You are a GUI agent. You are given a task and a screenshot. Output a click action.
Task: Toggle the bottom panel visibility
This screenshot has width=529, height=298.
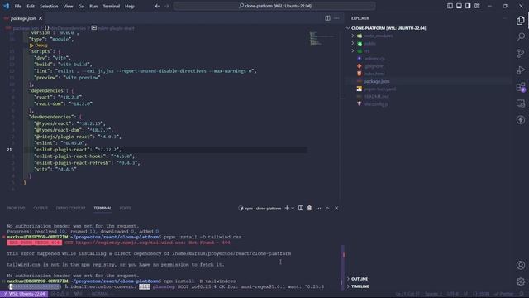pos(459,6)
